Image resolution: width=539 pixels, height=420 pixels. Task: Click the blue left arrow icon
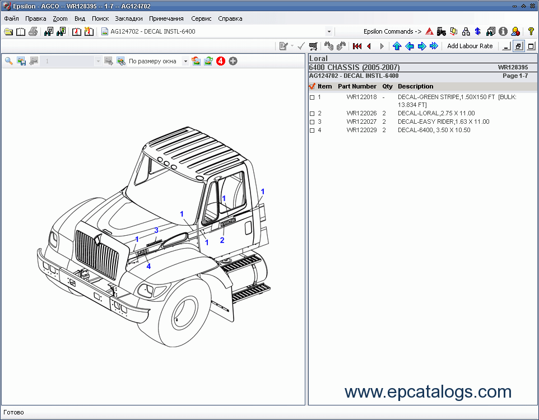(410, 46)
